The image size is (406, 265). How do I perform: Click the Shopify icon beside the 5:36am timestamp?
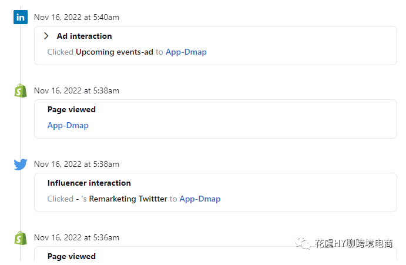point(21,237)
